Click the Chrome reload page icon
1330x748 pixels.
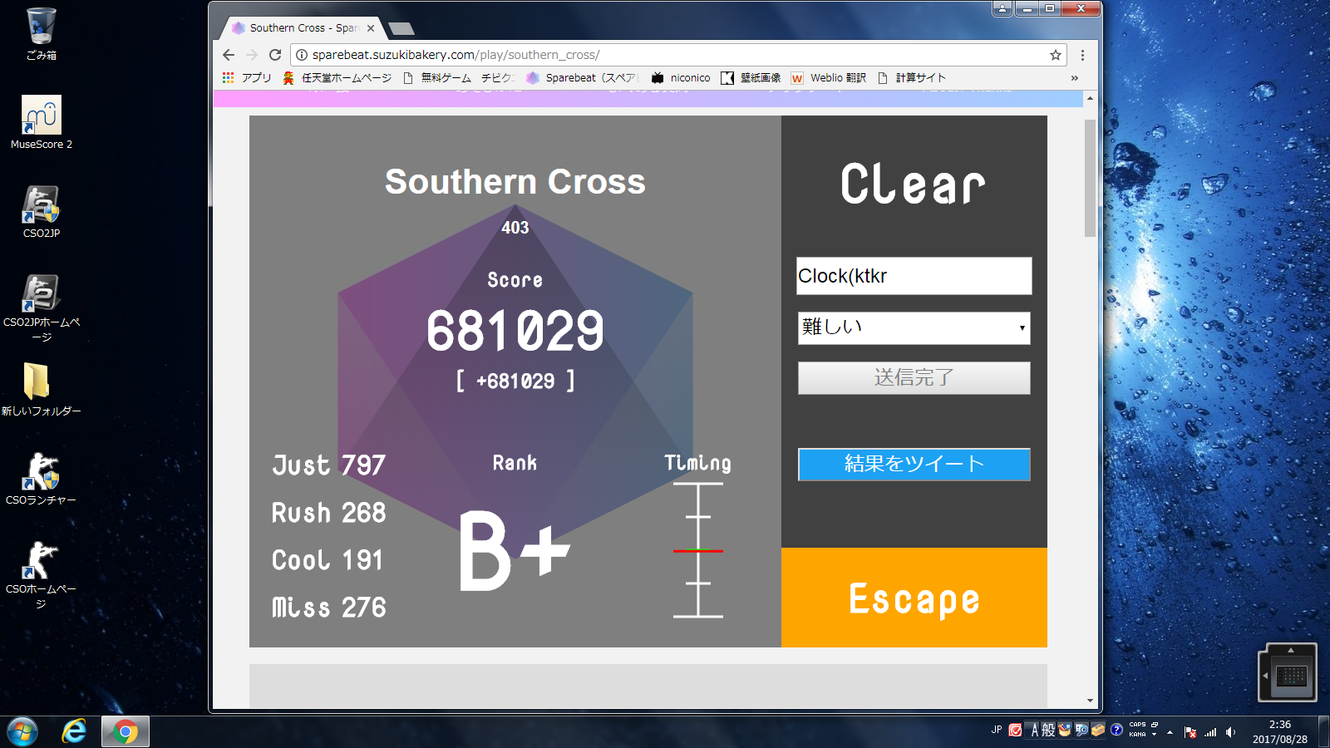tap(275, 55)
